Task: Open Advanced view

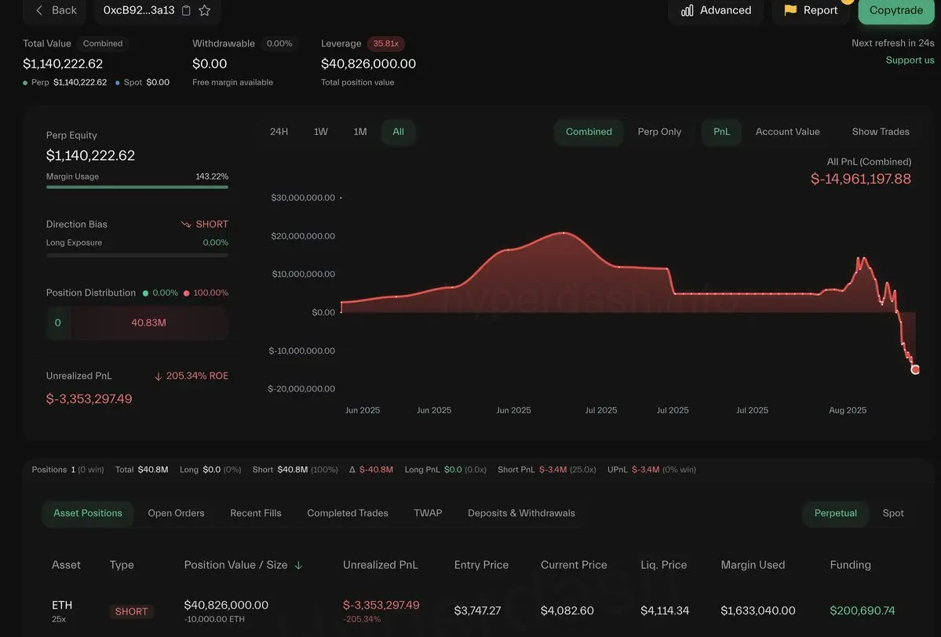Action: coord(716,10)
